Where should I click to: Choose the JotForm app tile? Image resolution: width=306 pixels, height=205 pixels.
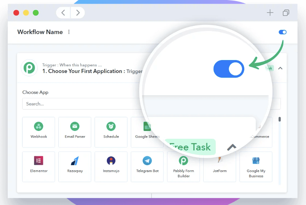[220, 166]
